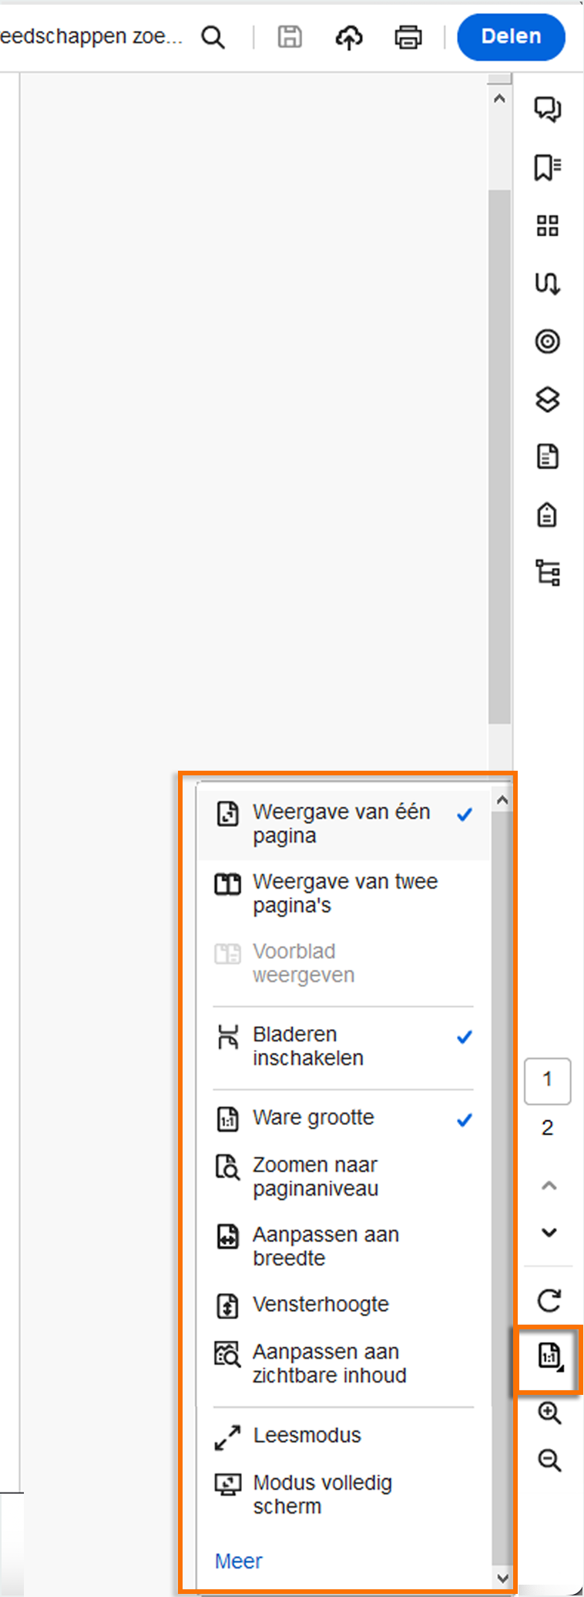Select 'Aanpassen aan breedte' menu item

[326, 1246]
